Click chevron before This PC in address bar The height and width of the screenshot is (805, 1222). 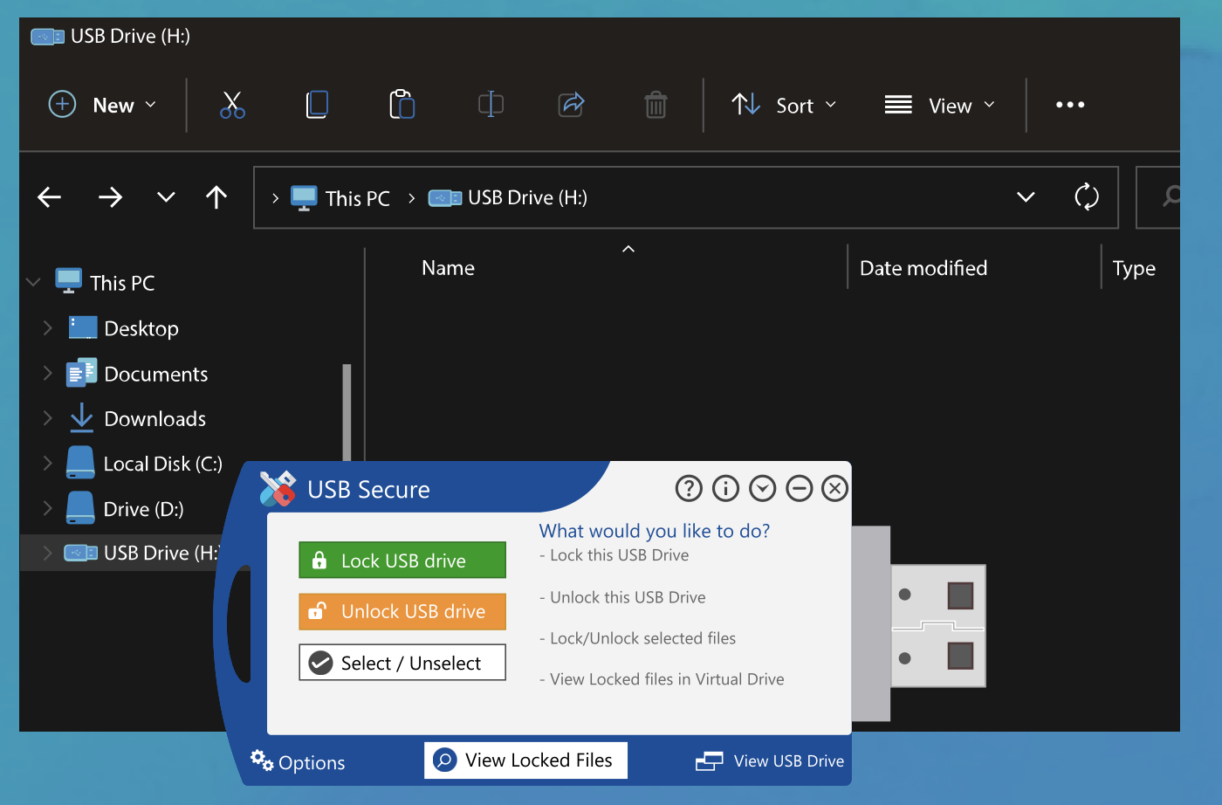pyautogui.click(x=275, y=198)
